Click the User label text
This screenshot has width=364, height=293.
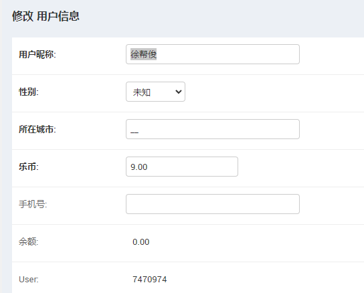[x=29, y=280]
